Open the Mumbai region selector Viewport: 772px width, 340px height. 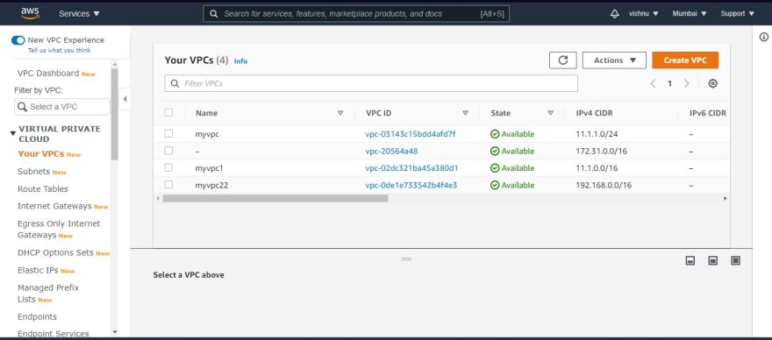(690, 14)
